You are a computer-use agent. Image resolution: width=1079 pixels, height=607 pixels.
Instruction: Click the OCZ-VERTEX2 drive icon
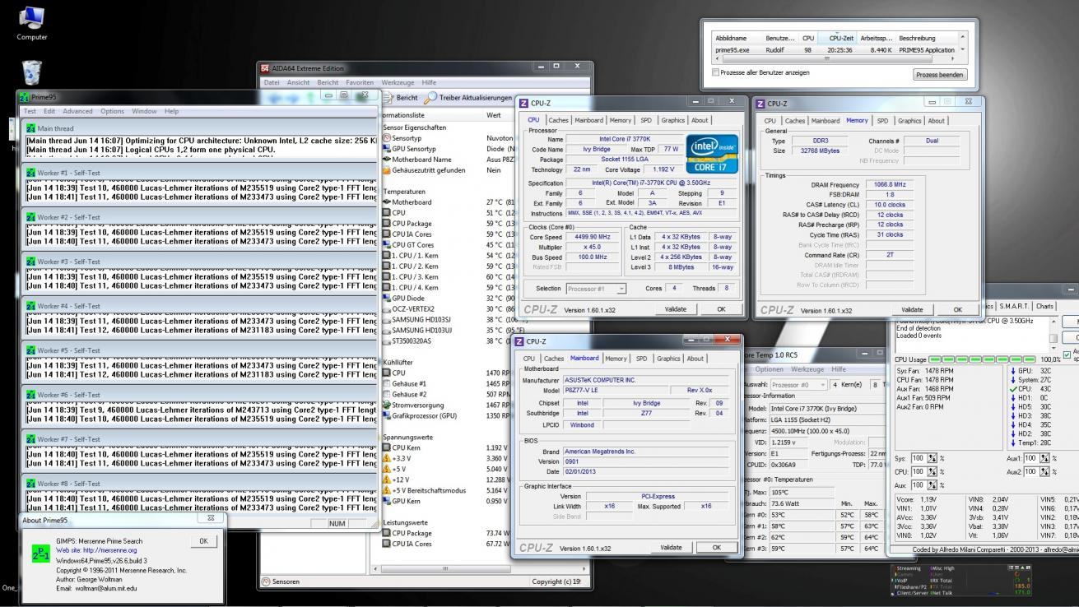pos(388,308)
